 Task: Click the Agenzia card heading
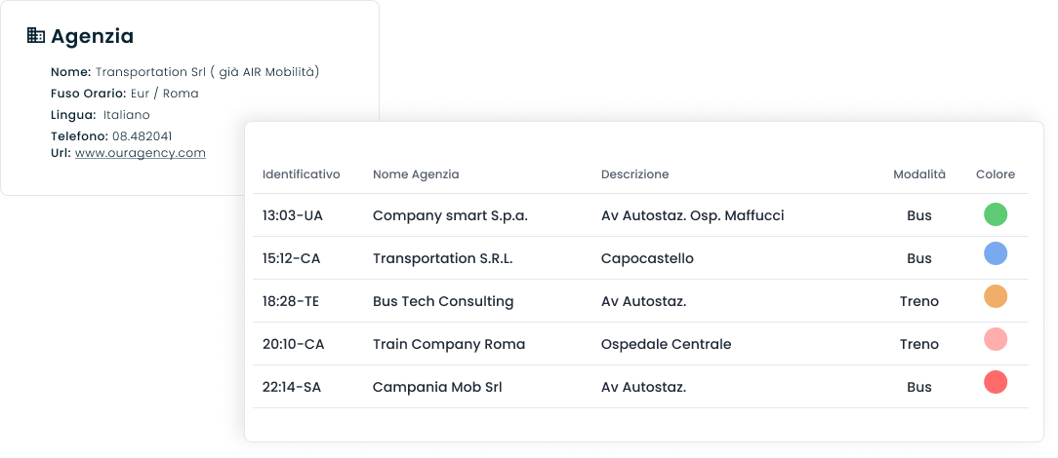(x=93, y=36)
